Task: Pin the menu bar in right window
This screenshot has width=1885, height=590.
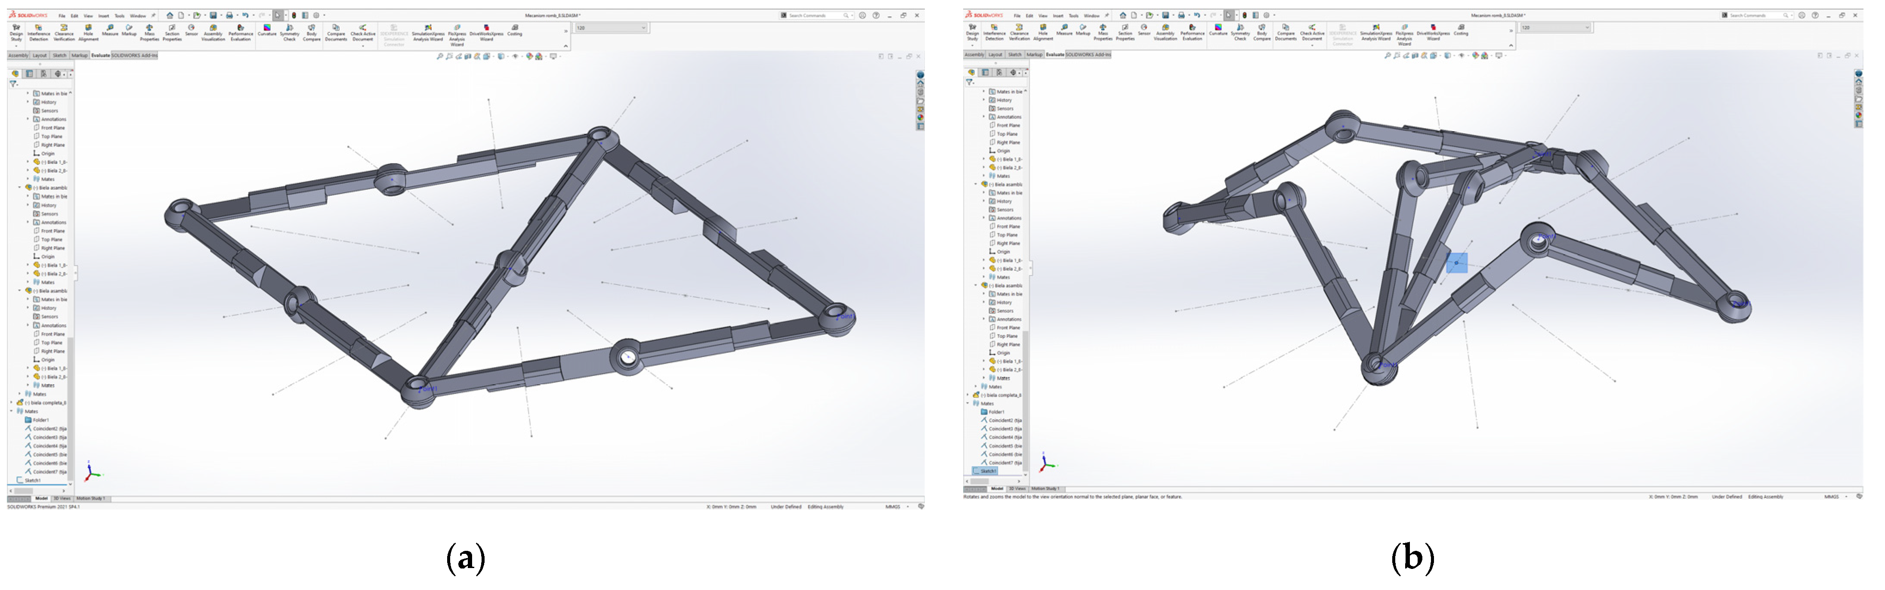Action: pyautogui.click(x=1107, y=15)
